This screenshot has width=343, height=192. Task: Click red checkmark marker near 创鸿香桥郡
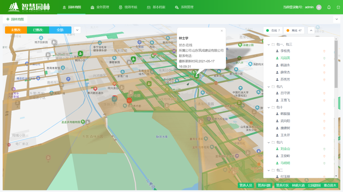(x=129, y=100)
